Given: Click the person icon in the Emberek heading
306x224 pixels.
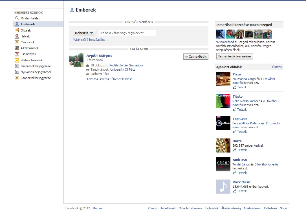Looking at the screenshot, I should 72,10.
